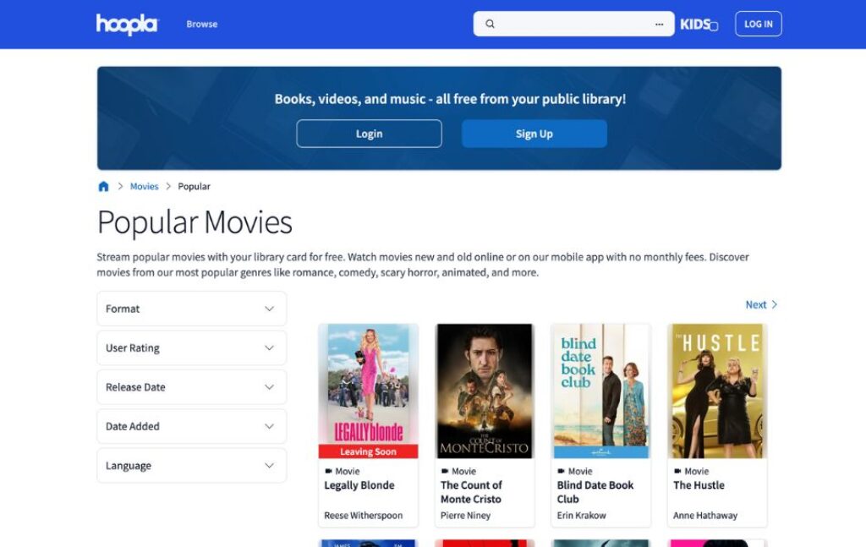Click Reese Witherspoon actor name
The width and height of the screenshot is (866, 547).
364,516
